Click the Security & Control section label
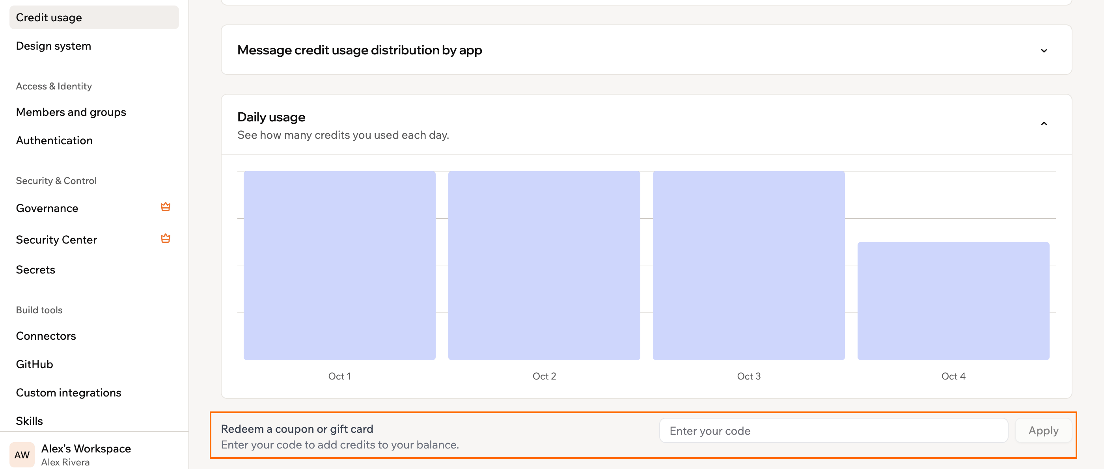 56,181
